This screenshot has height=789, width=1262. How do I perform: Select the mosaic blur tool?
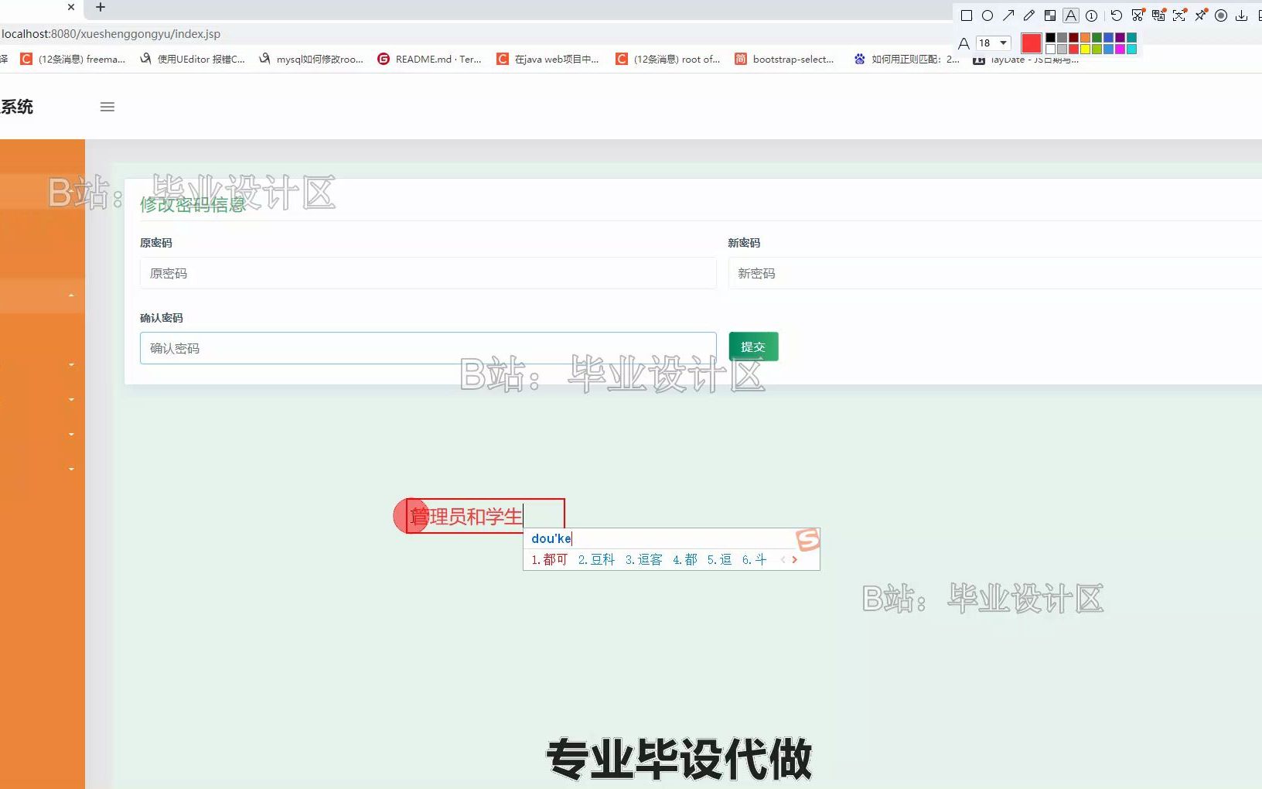pyautogui.click(x=1050, y=15)
